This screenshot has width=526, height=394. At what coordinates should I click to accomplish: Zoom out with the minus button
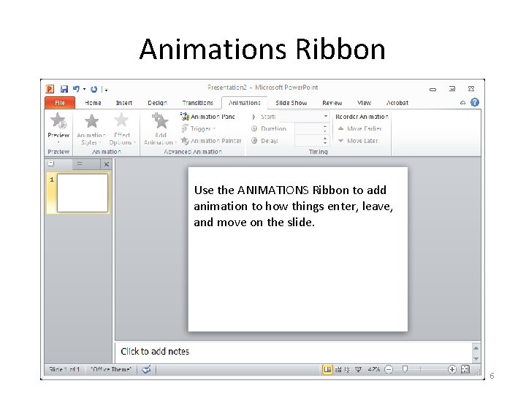point(389,369)
